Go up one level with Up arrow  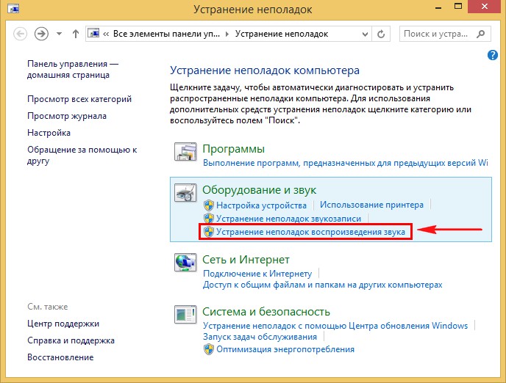point(76,34)
